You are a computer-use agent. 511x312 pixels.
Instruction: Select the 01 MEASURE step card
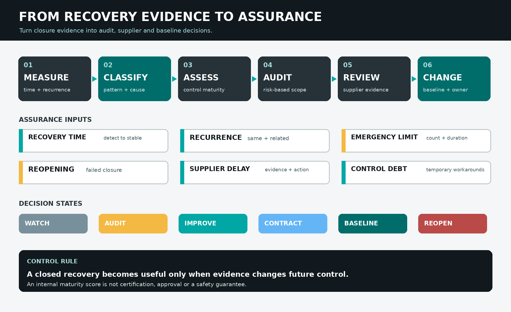click(55, 79)
